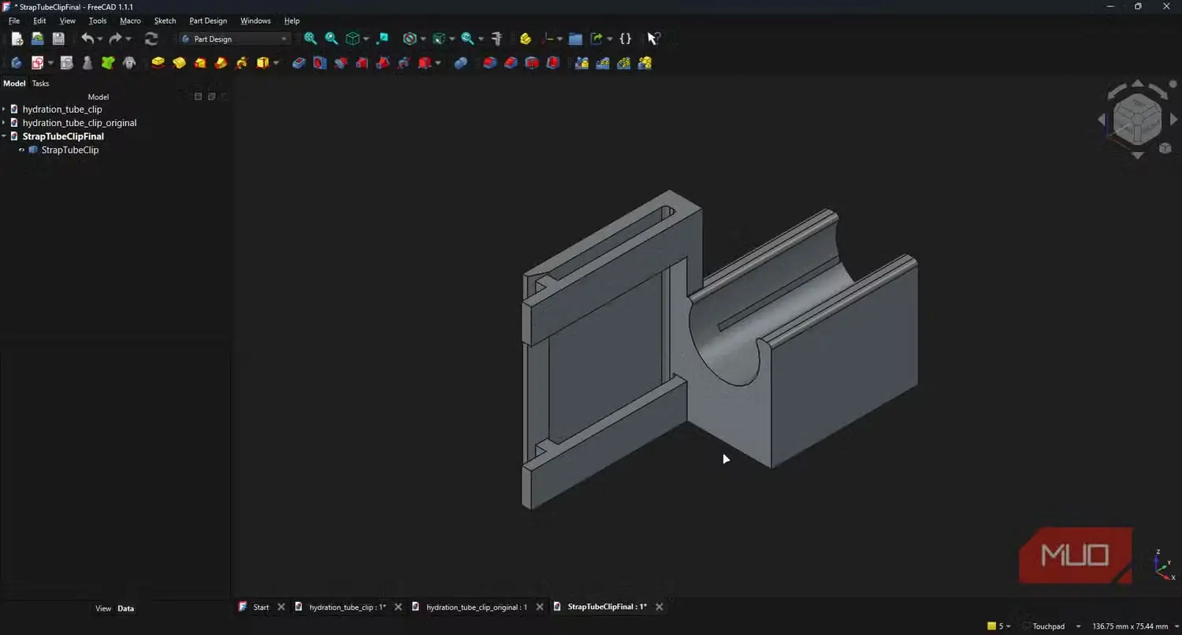
Task: Click the Pad tool icon
Action: coord(158,62)
